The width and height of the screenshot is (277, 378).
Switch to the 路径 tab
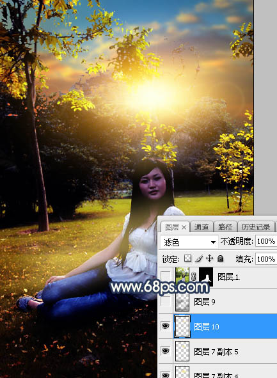[x=225, y=227]
